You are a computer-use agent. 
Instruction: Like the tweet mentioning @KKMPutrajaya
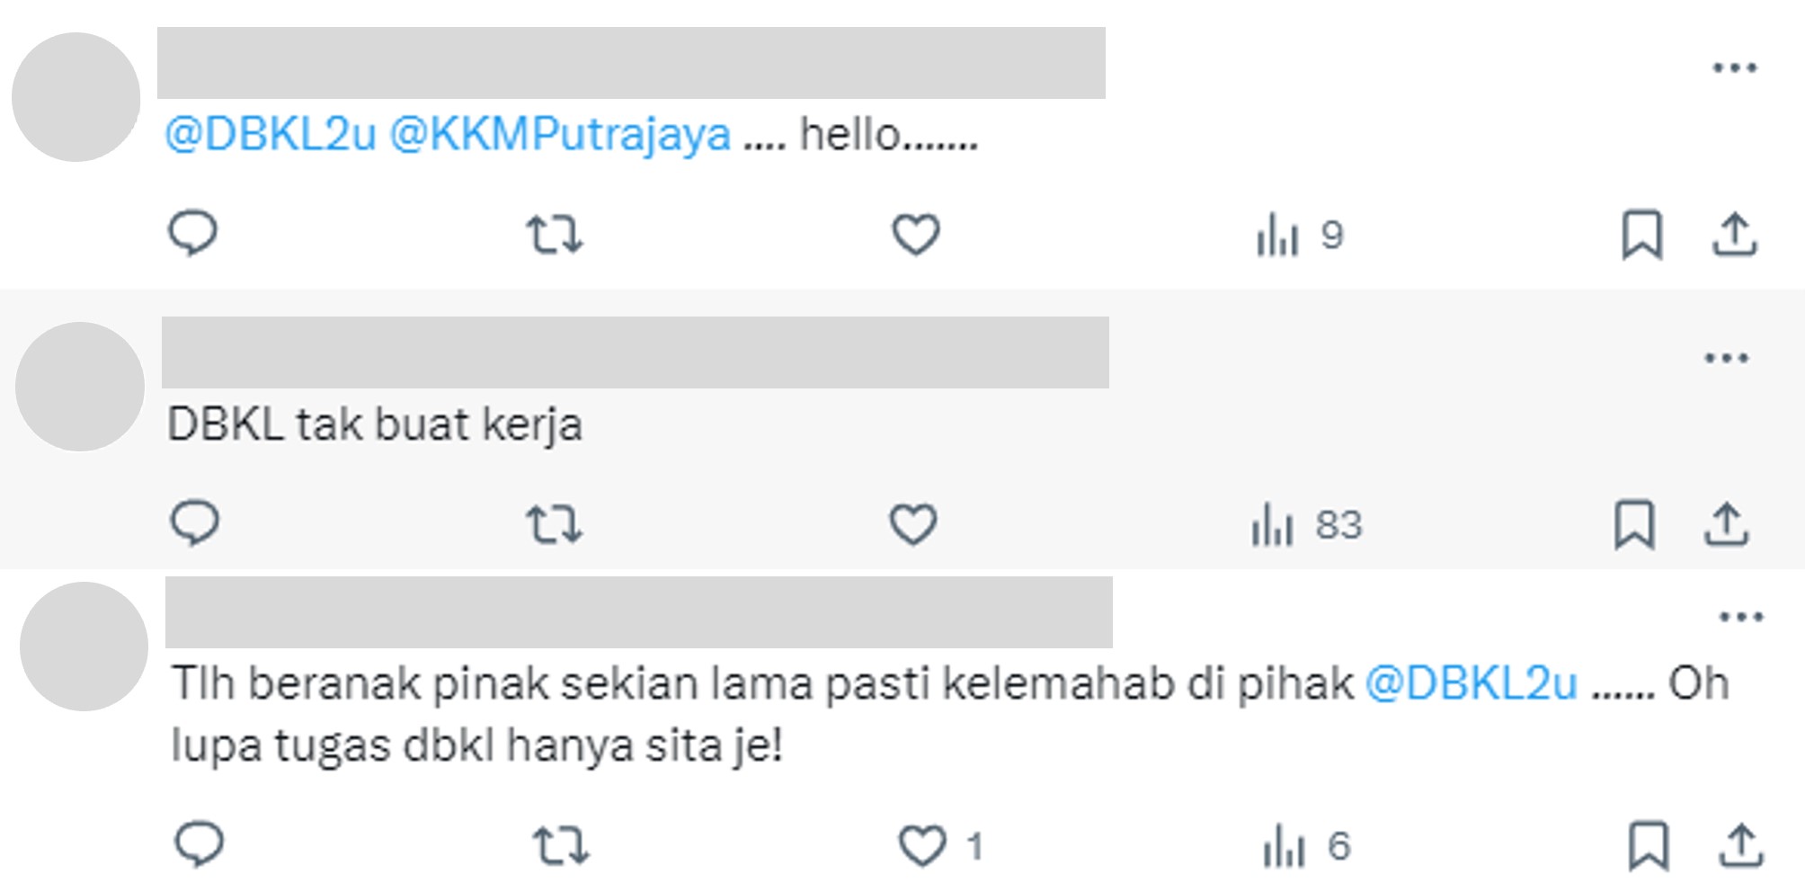[915, 235]
